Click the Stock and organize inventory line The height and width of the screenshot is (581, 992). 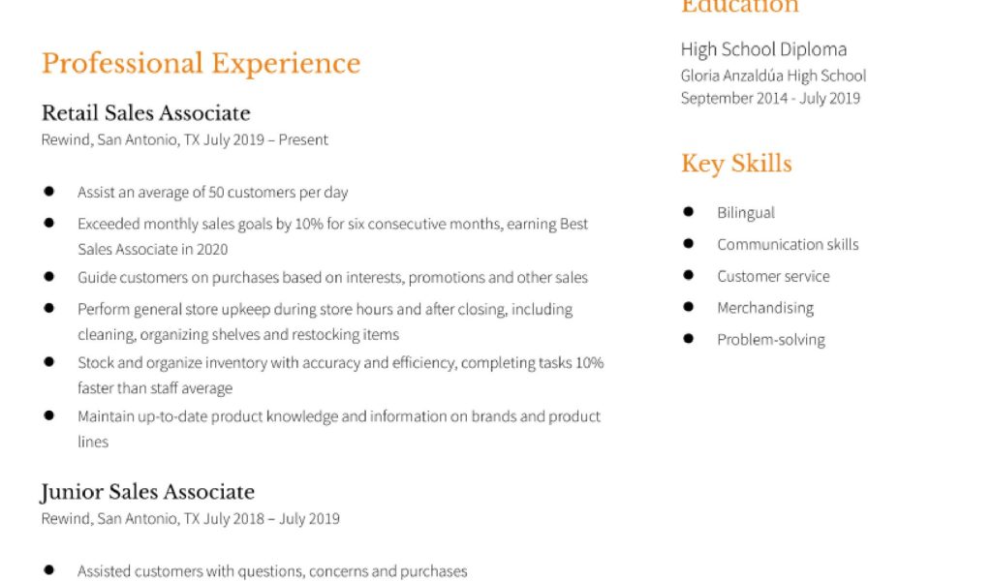coord(340,362)
